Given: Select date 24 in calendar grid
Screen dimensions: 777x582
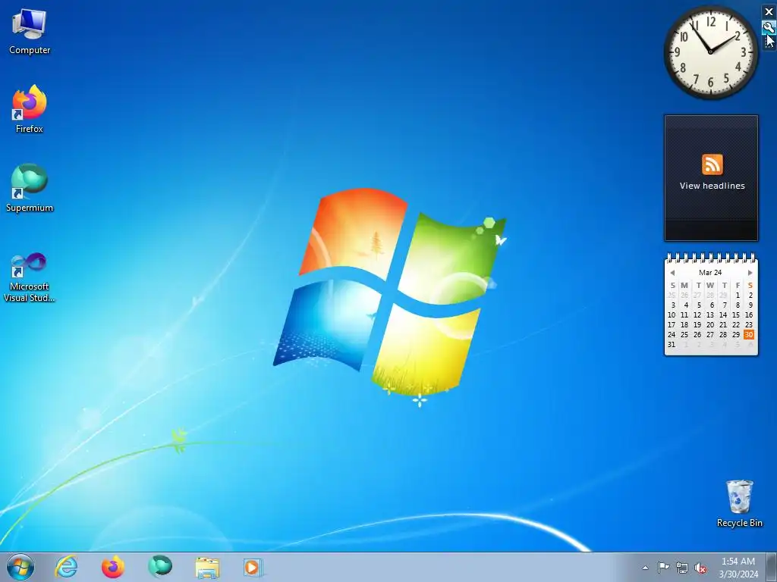Looking at the screenshot, I should coord(672,334).
